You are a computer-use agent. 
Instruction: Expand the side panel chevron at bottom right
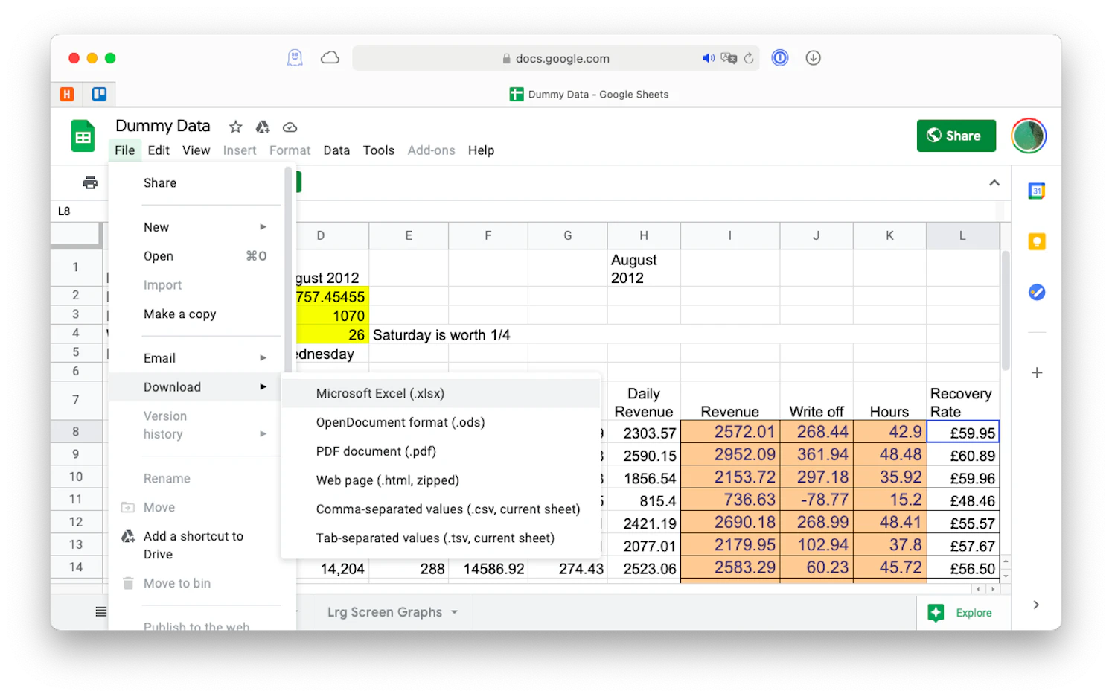point(1036,605)
